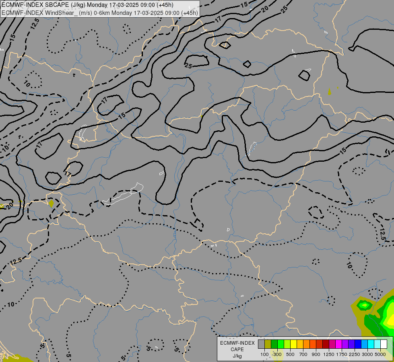The image size is (394, 362).
Task: Click the legend value '500'
Action: pos(290,354)
